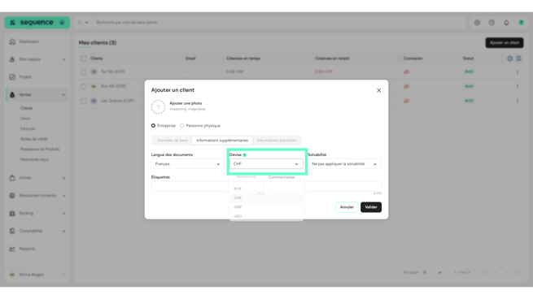Click the Mon espace sidebar icon
The width and height of the screenshot is (533, 299).
tap(12, 59)
